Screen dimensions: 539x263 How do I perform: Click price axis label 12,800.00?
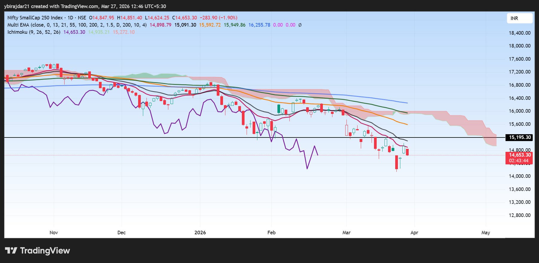click(520, 215)
